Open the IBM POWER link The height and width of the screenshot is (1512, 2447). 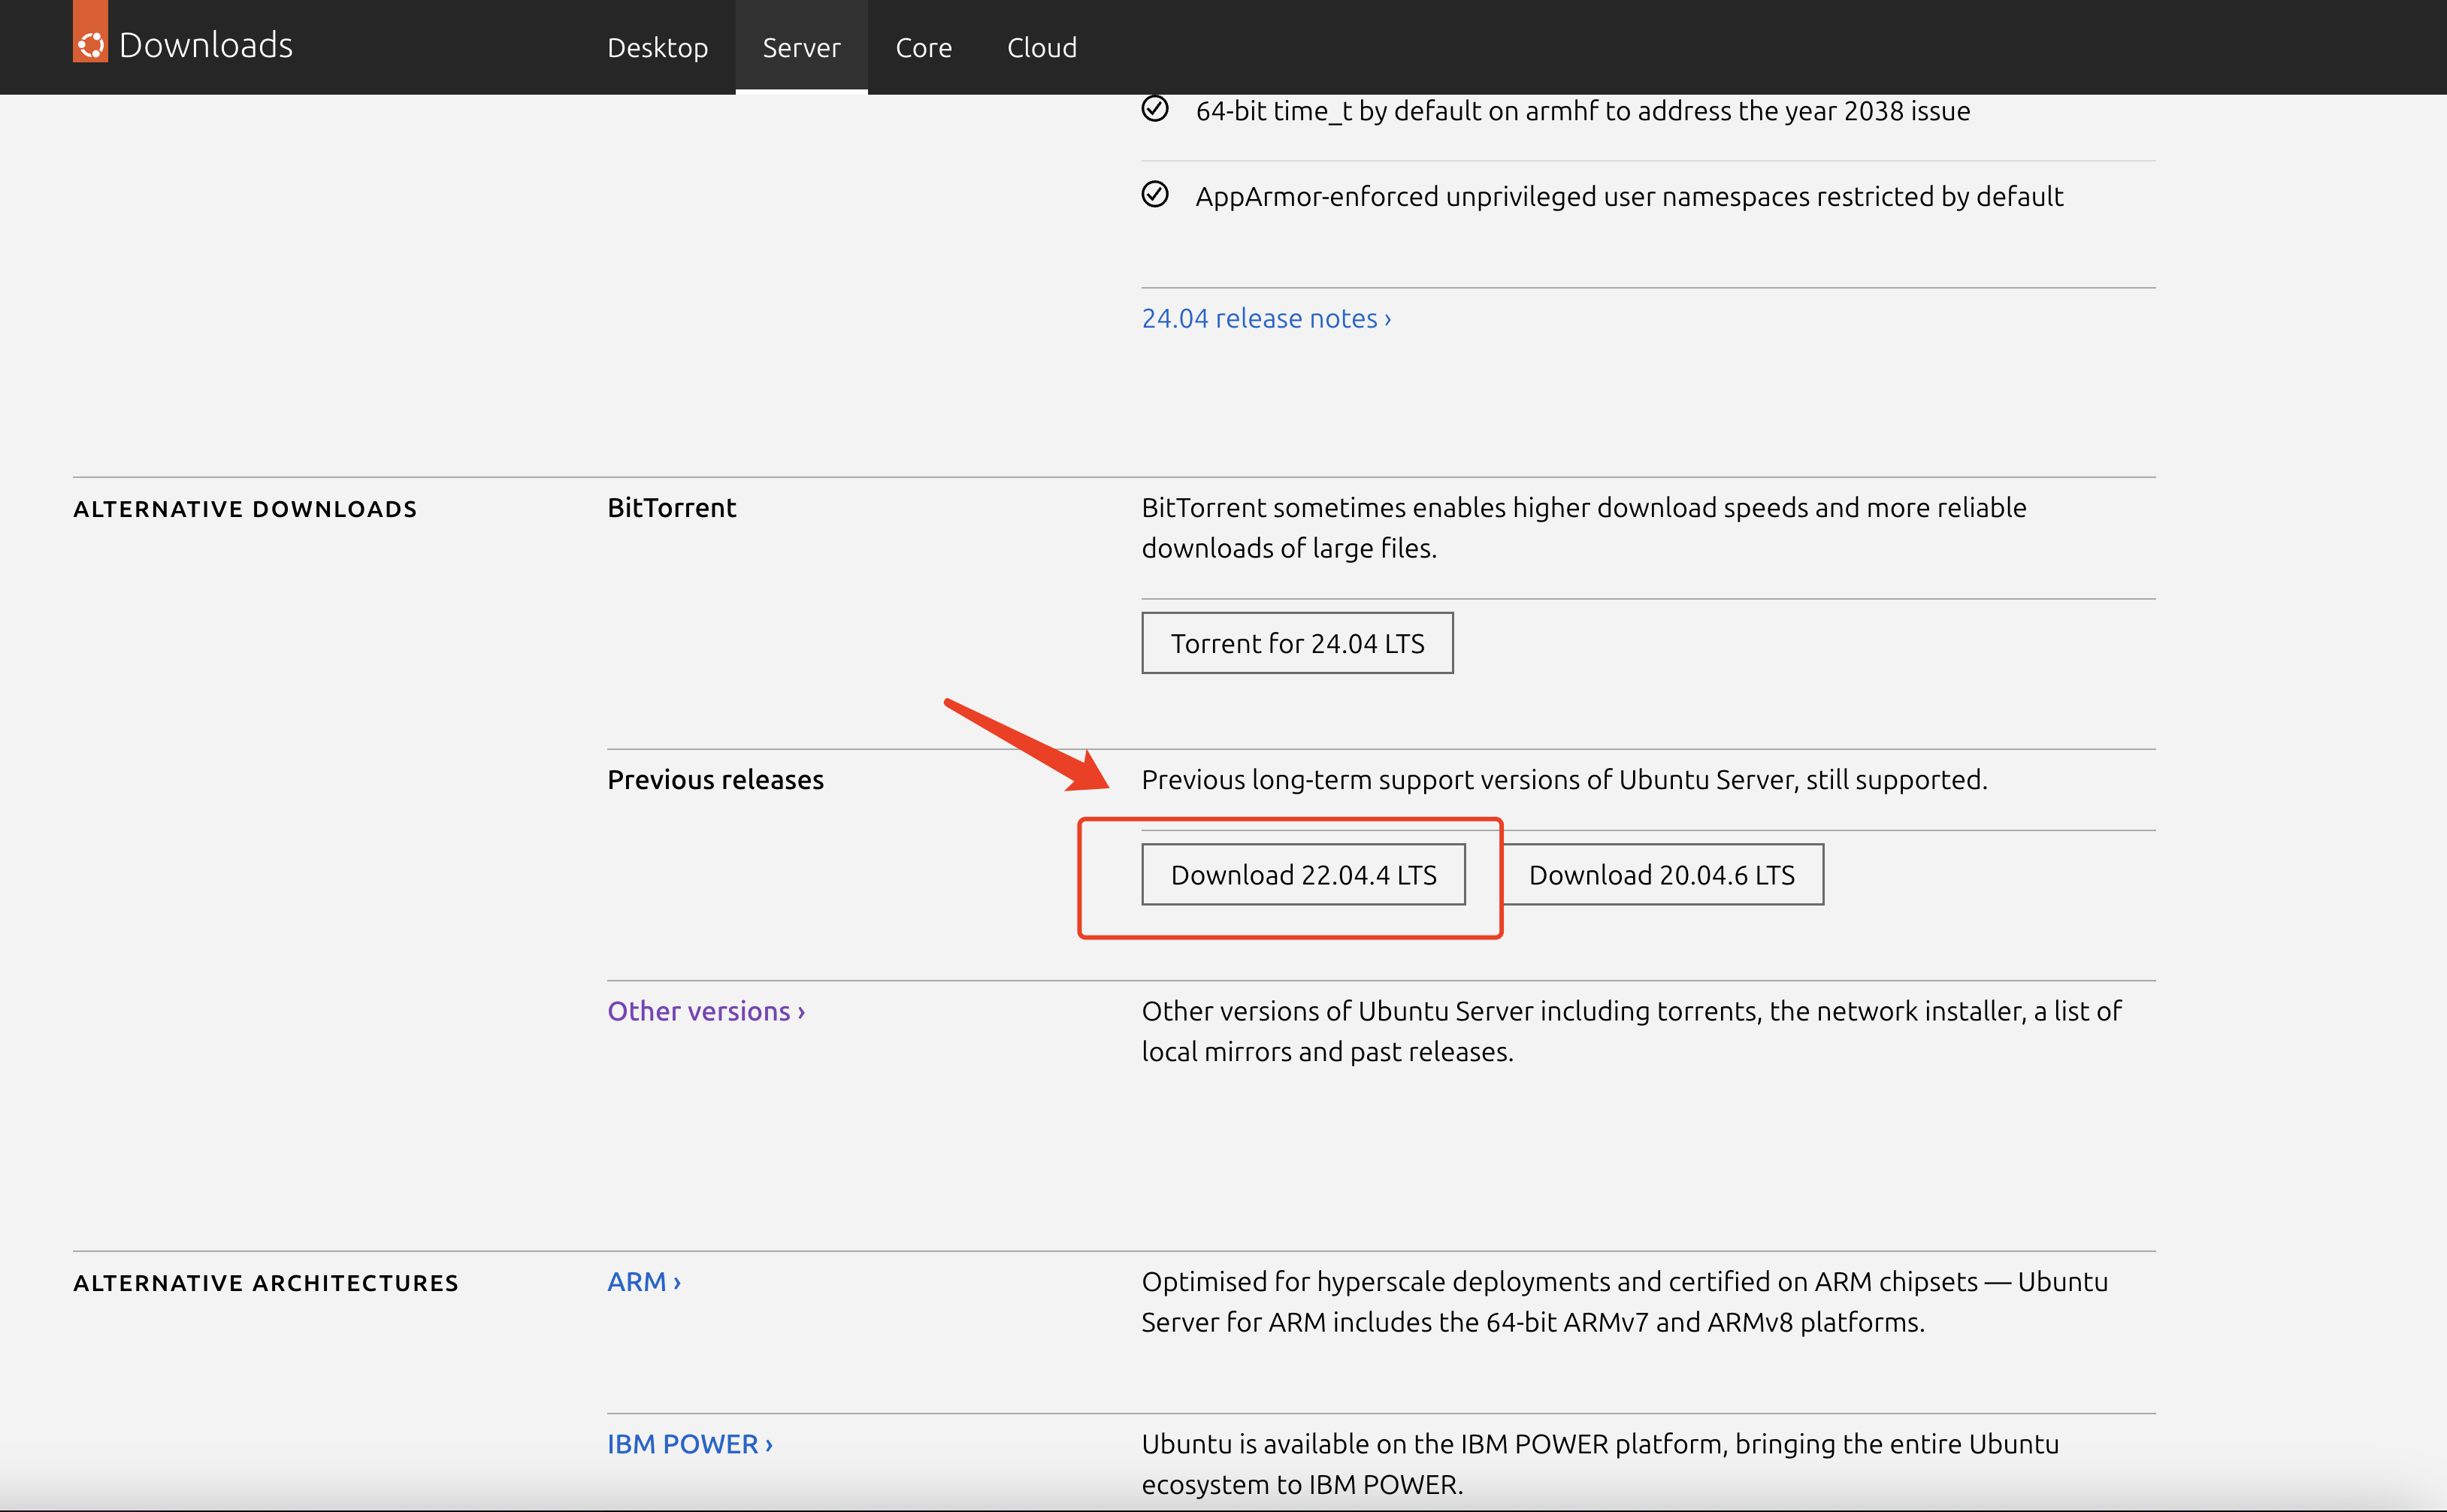[x=690, y=1444]
